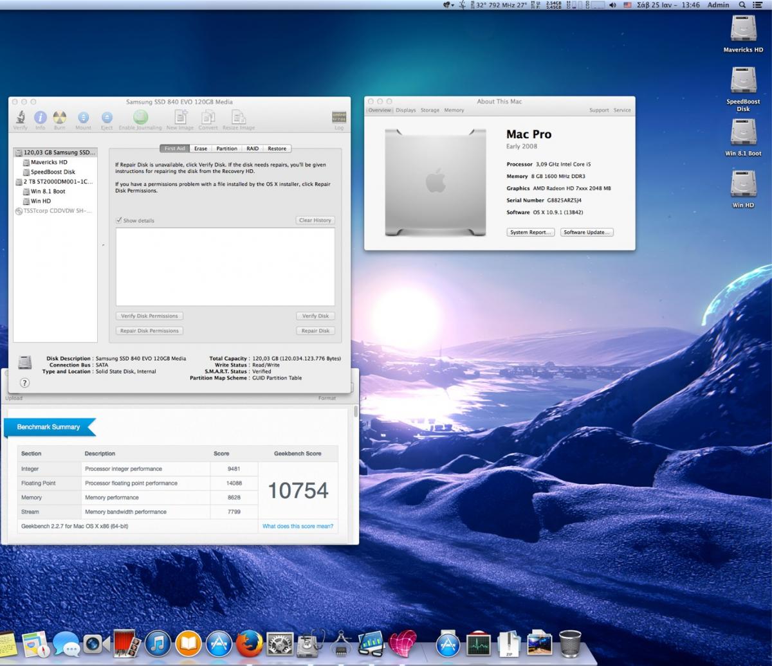Image resolution: width=772 pixels, height=666 pixels.
Task: Click the Enable Journaling toolbar icon
Action: pyautogui.click(x=140, y=117)
